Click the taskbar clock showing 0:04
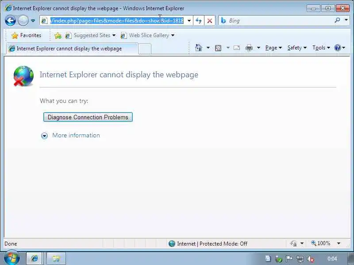The width and height of the screenshot is (354, 265). pyautogui.click(x=332, y=259)
